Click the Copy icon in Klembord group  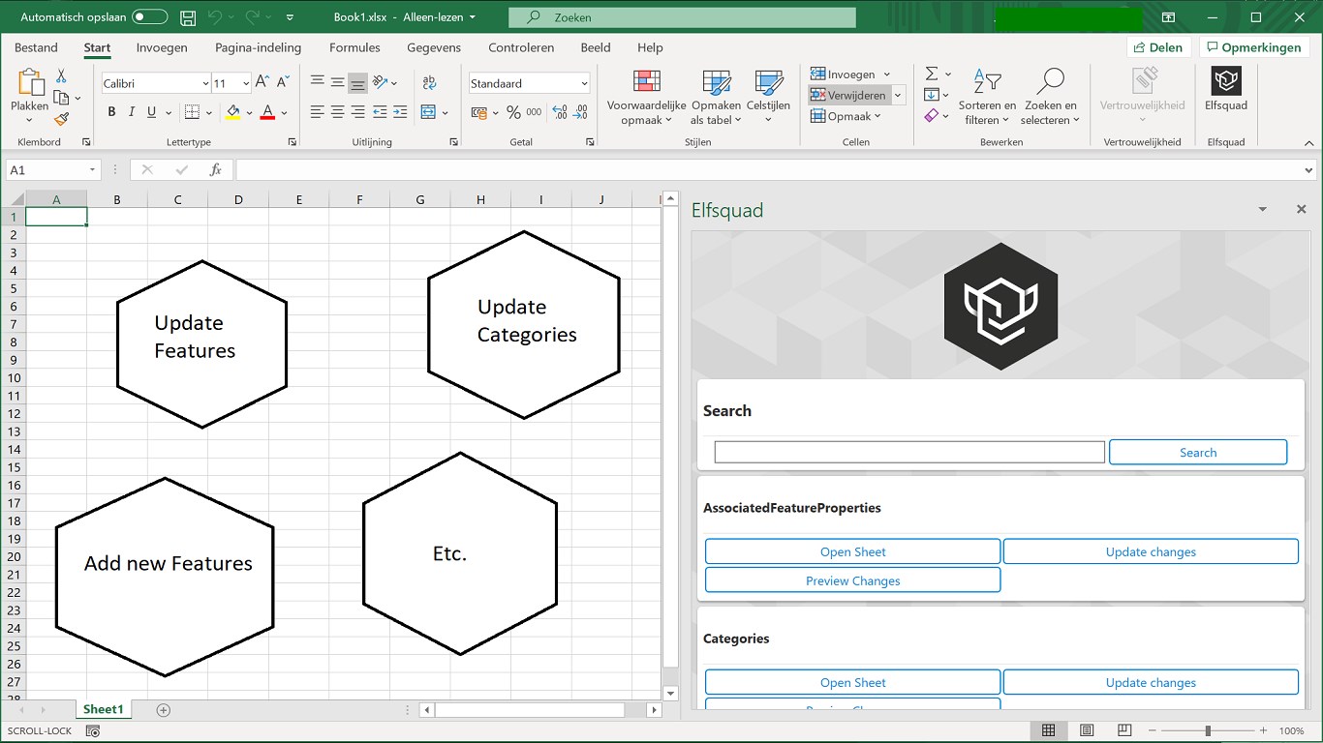[61, 98]
